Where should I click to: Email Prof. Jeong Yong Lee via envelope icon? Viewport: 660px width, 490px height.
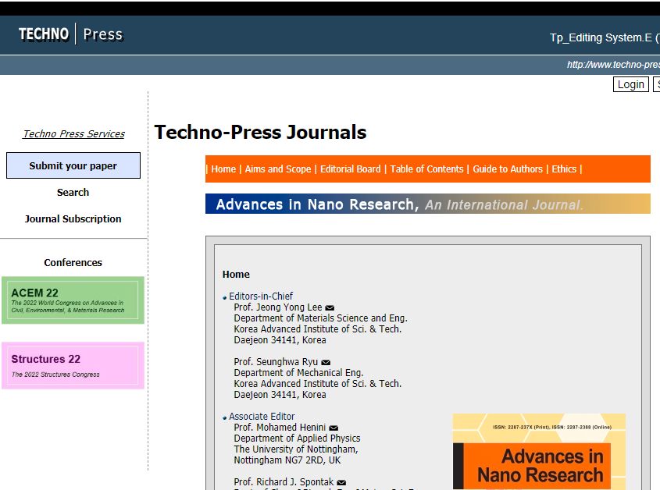point(330,308)
